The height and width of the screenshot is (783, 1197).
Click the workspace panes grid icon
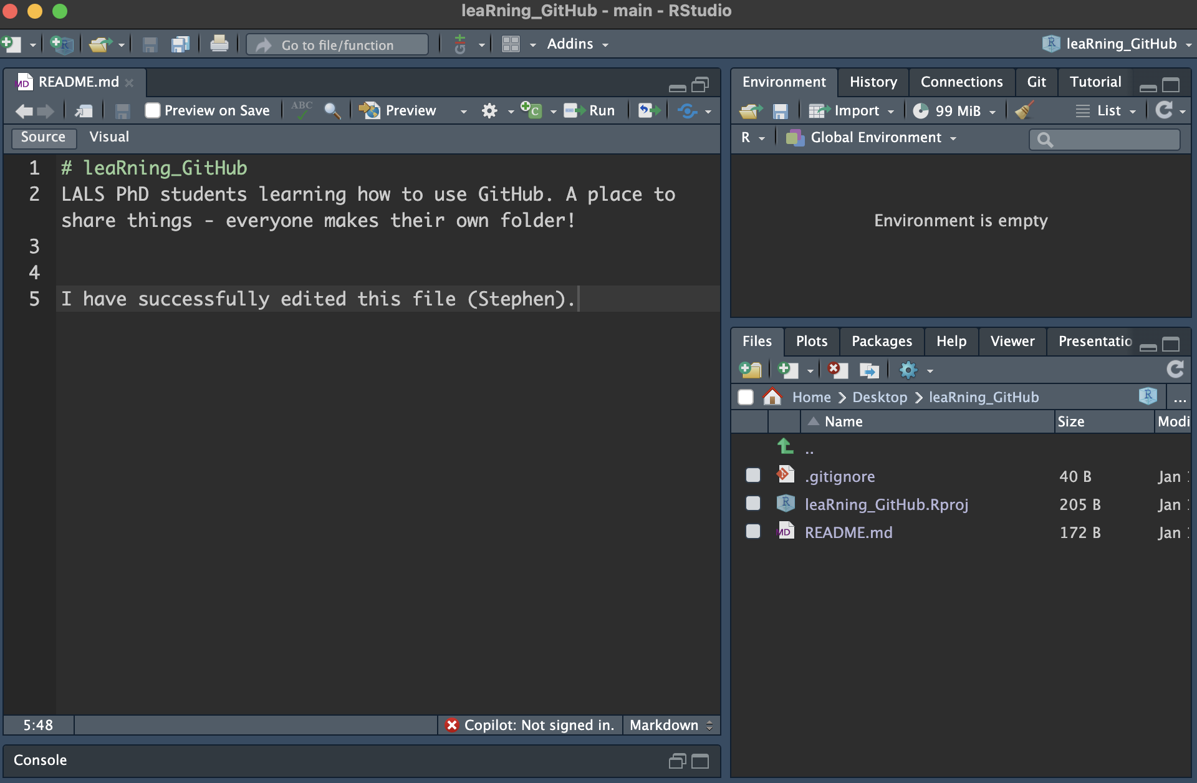(x=511, y=44)
